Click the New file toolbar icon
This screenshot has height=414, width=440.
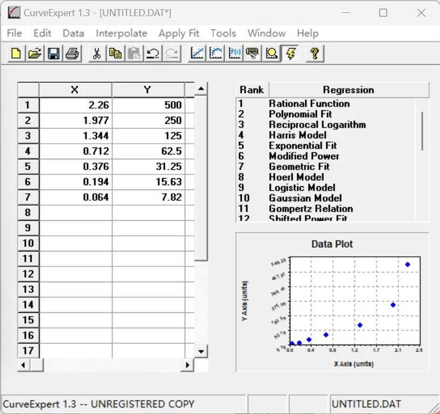click(17, 53)
